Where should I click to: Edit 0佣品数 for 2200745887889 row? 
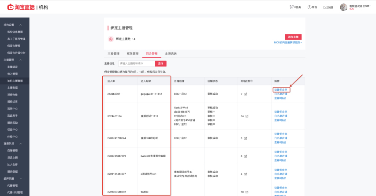[246, 156]
